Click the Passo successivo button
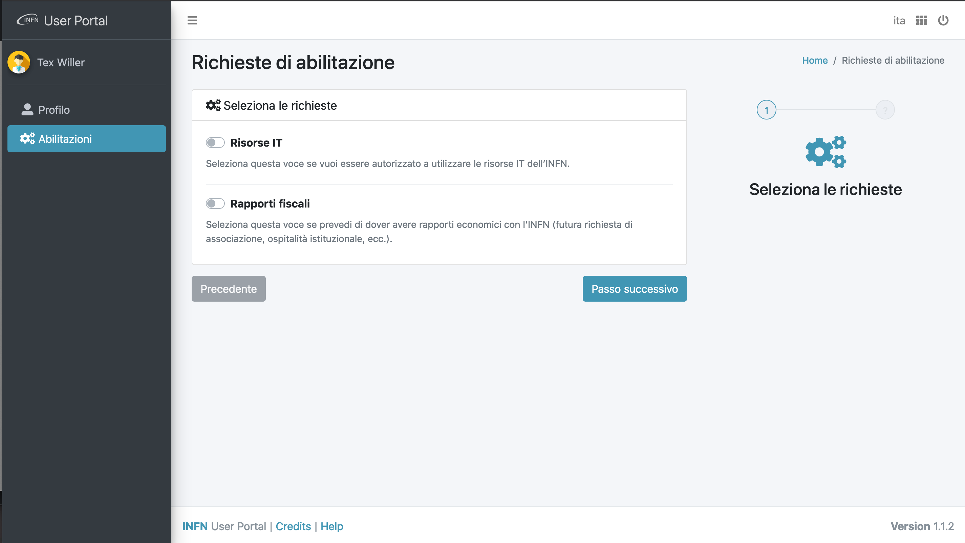The height and width of the screenshot is (543, 965). point(634,289)
